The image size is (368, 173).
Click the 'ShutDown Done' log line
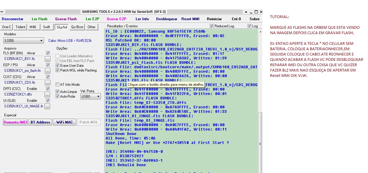click(x=121, y=134)
